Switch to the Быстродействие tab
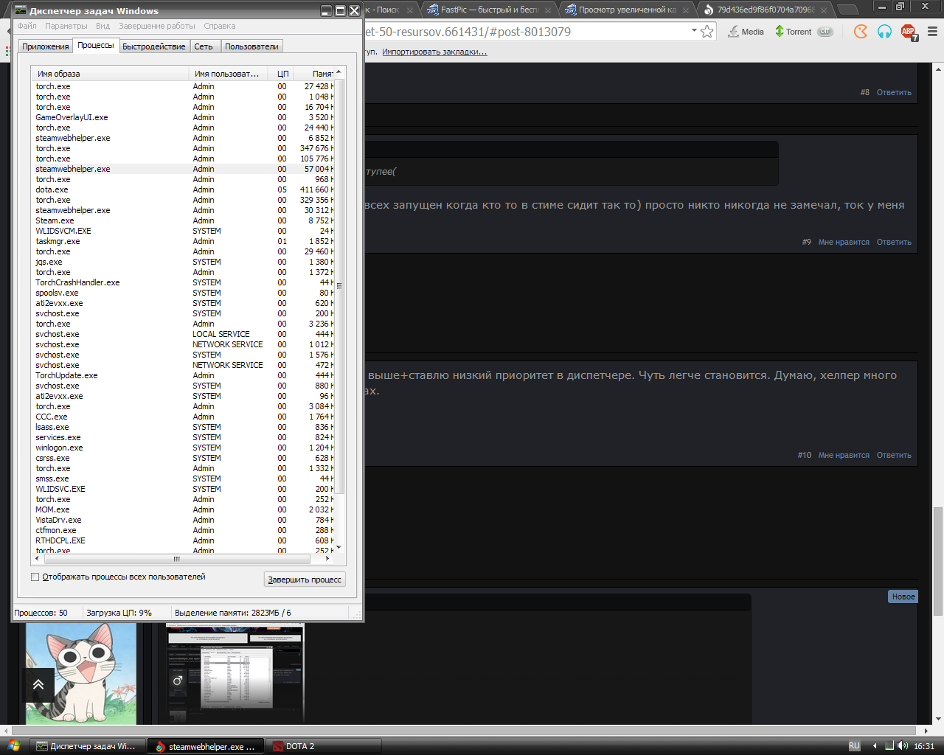This screenshot has width=944, height=755. pos(153,46)
